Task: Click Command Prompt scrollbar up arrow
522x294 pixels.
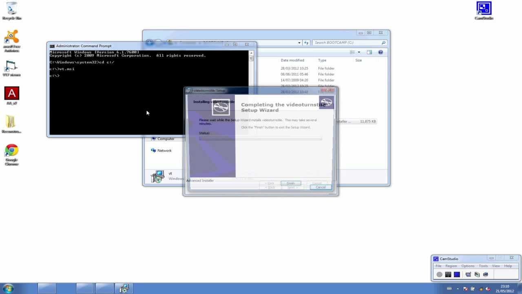Action: pos(251,53)
